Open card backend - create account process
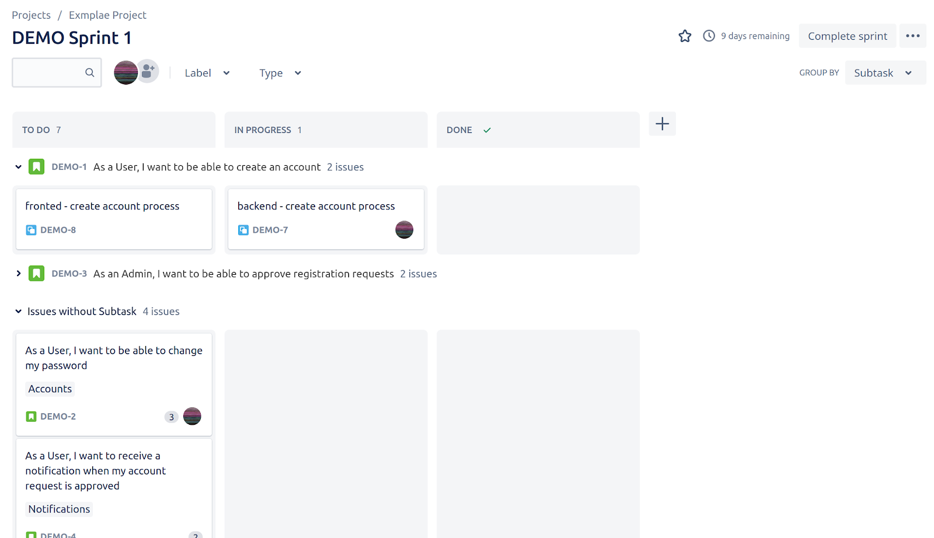 pos(326,219)
